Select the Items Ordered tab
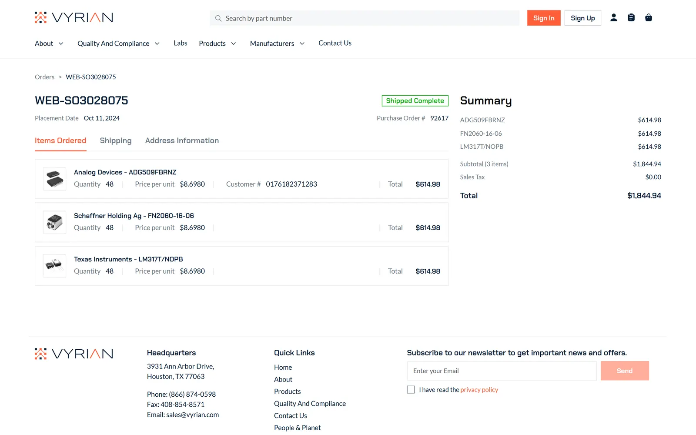Viewport: 696px width, 435px height. 60,141
